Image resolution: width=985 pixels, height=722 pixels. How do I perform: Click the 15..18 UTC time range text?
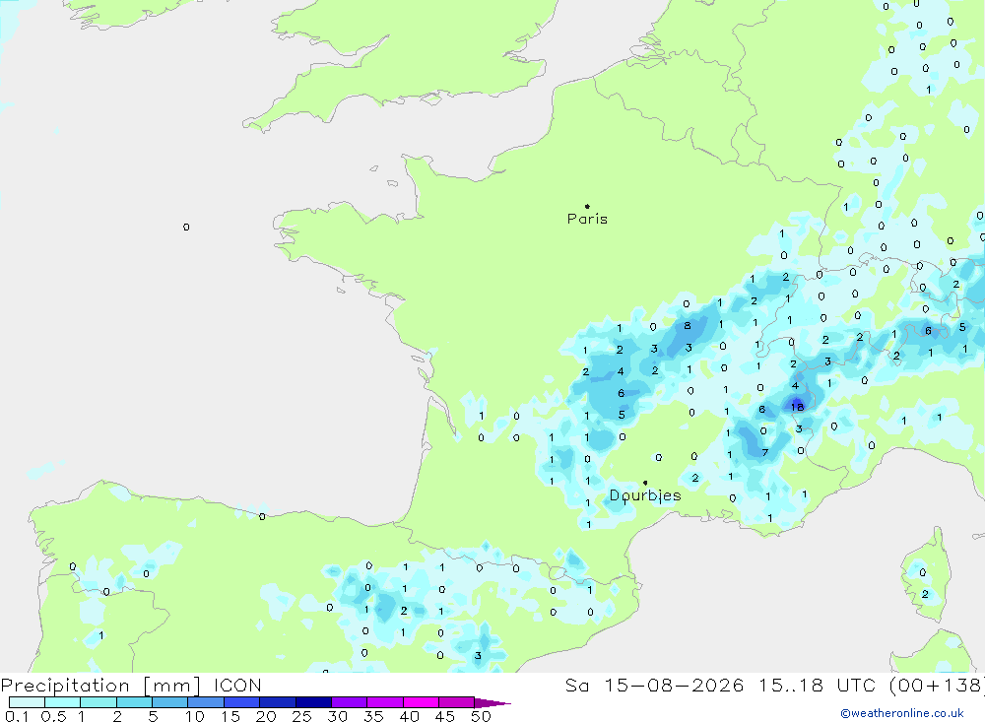click(x=817, y=685)
